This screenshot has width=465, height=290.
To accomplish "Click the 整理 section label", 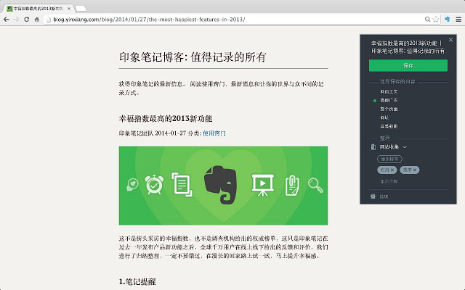I will point(384,138).
